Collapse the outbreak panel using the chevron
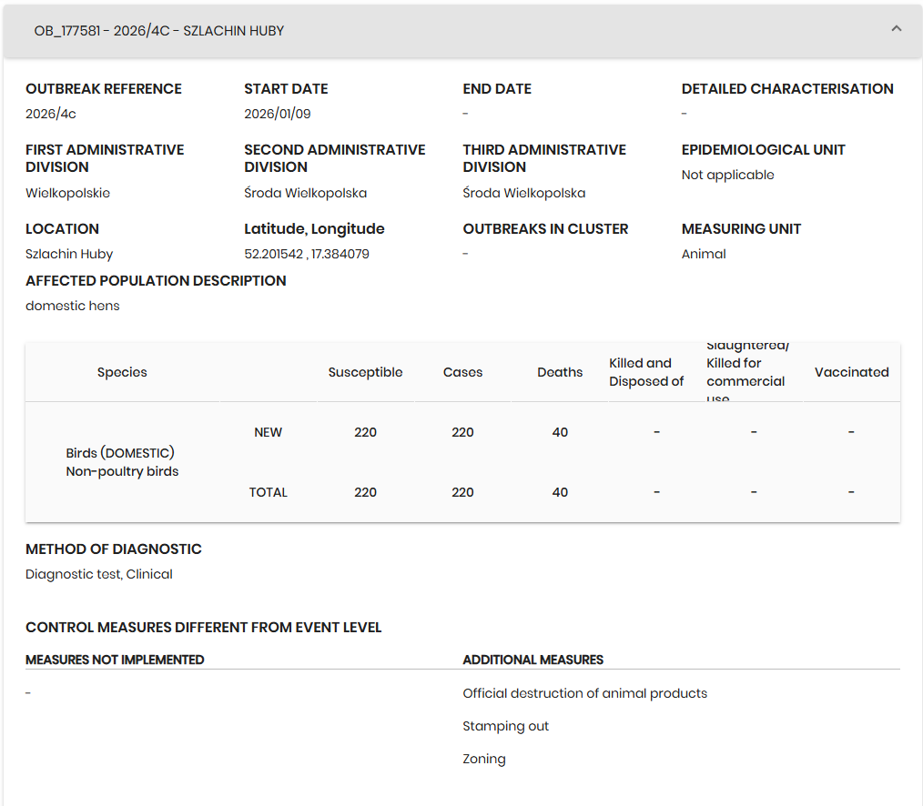Screen dimensions: 923x806 tap(896, 29)
